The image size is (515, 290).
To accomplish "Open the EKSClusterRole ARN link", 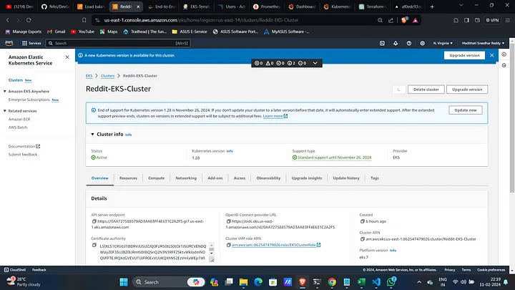I will pyautogui.click(x=276, y=245).
